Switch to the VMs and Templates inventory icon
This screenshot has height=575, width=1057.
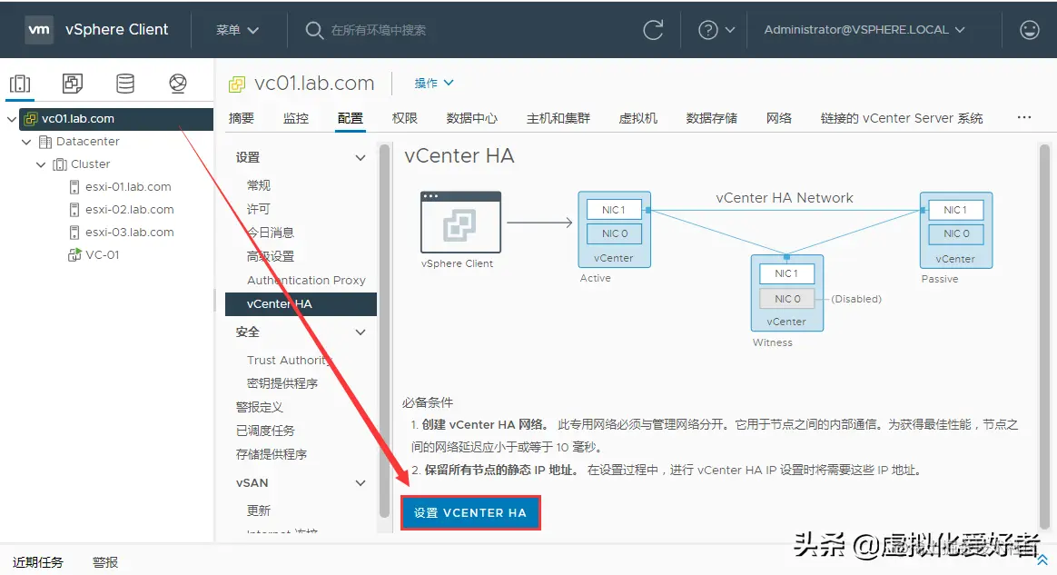coord(73,83)
